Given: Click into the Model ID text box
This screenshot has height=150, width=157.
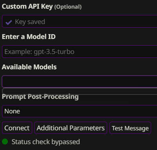Looking at the screenshot, I should click(x=80, y=52).
